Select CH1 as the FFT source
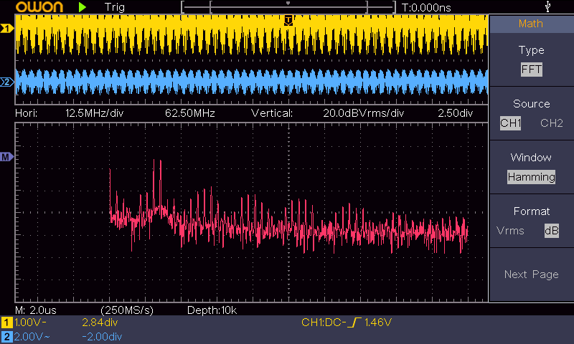The width and height of the screenshot is (574, 344). [x=510, y=123]
